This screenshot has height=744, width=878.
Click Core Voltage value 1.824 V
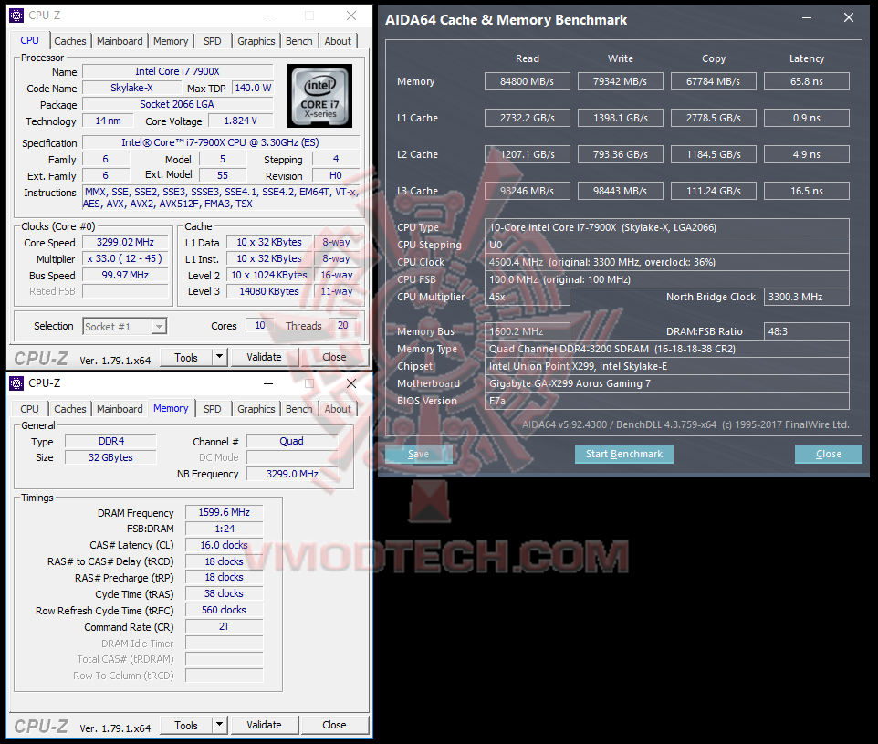click(241, 121)
